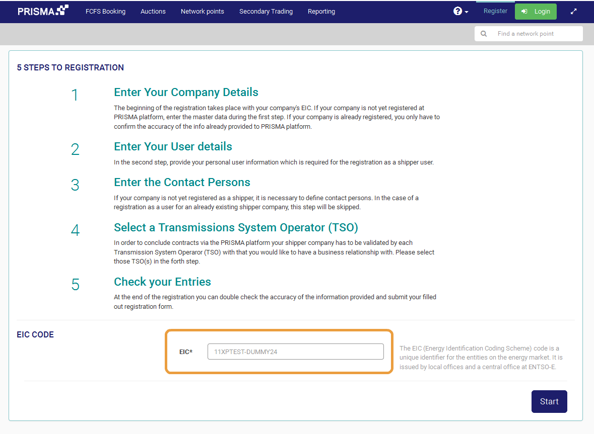Click the '5 STEPS TO REGISTRATION' title
Image resolution: width=594 pixels, height=434 pixels.
pyautogui.click(x=71, y=68)
